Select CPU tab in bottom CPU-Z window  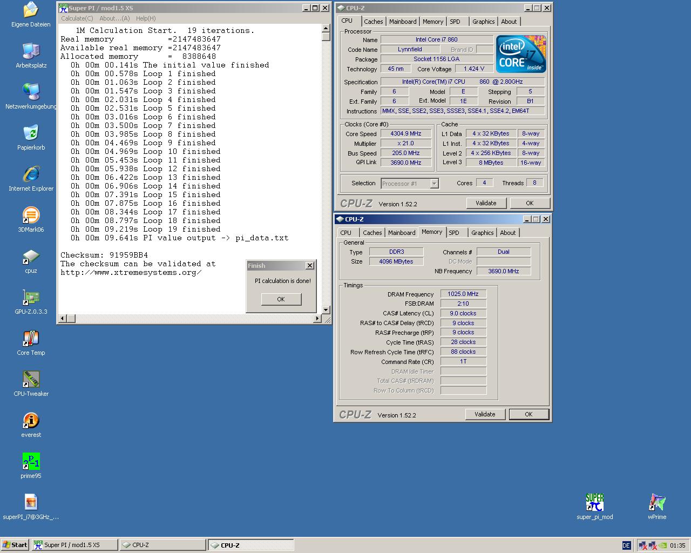coord(345,233)
